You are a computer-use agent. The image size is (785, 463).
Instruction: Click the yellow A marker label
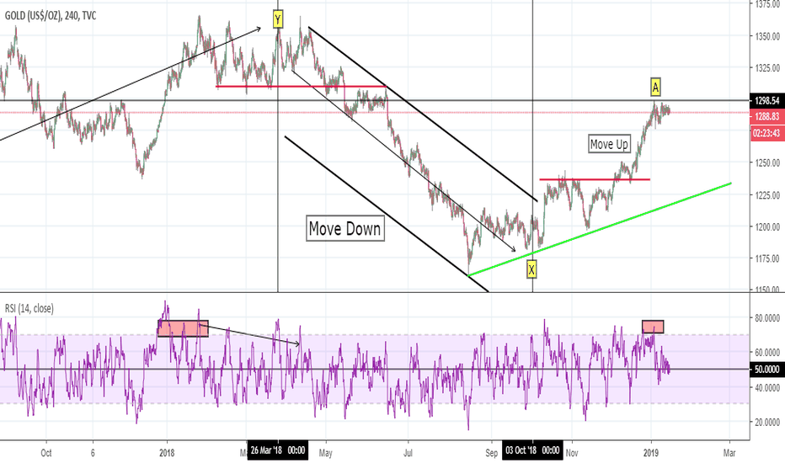tap(655, 87)
